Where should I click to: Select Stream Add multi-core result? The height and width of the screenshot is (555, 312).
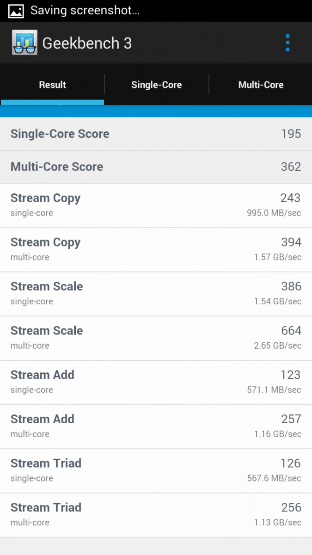pyautogui.click(x=156, y=426)
